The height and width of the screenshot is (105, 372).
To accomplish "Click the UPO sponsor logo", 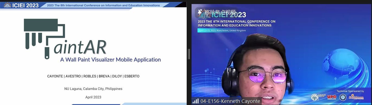I will 332,97.
